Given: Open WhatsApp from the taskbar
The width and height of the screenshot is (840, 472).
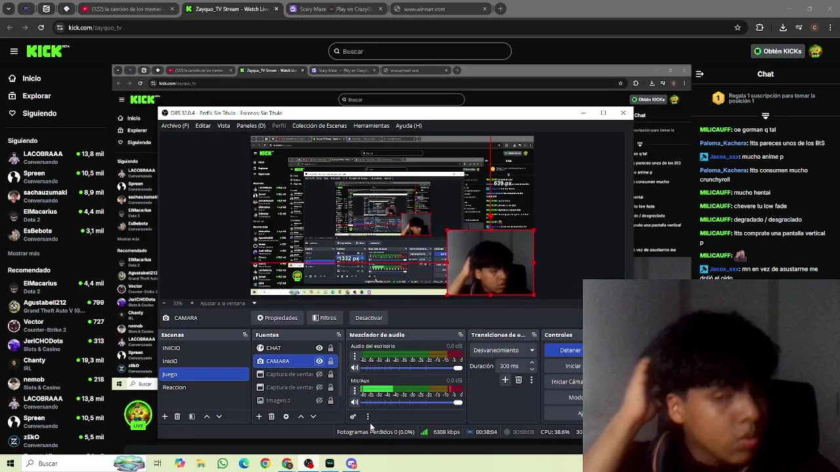Looking at the screenshot, I should click(x=222, y=463).
